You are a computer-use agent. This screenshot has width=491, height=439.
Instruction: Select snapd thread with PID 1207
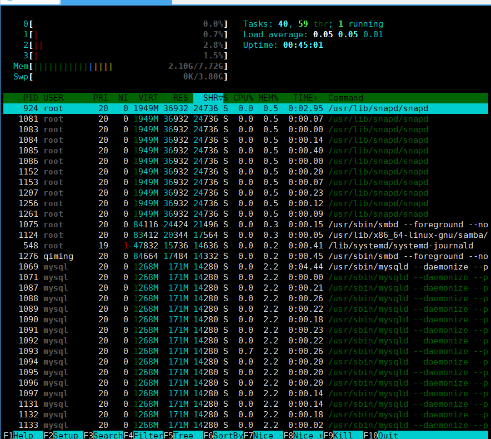[x=245, y=193]
